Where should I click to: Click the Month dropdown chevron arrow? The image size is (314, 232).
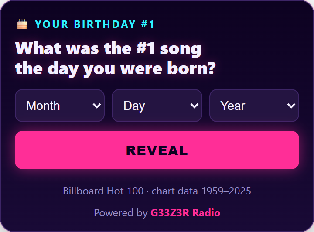coord(97,106)
